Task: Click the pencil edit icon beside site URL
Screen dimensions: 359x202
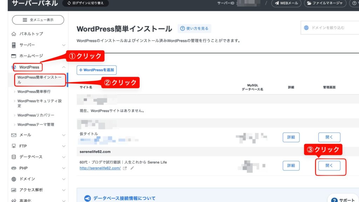Action: 132,168
